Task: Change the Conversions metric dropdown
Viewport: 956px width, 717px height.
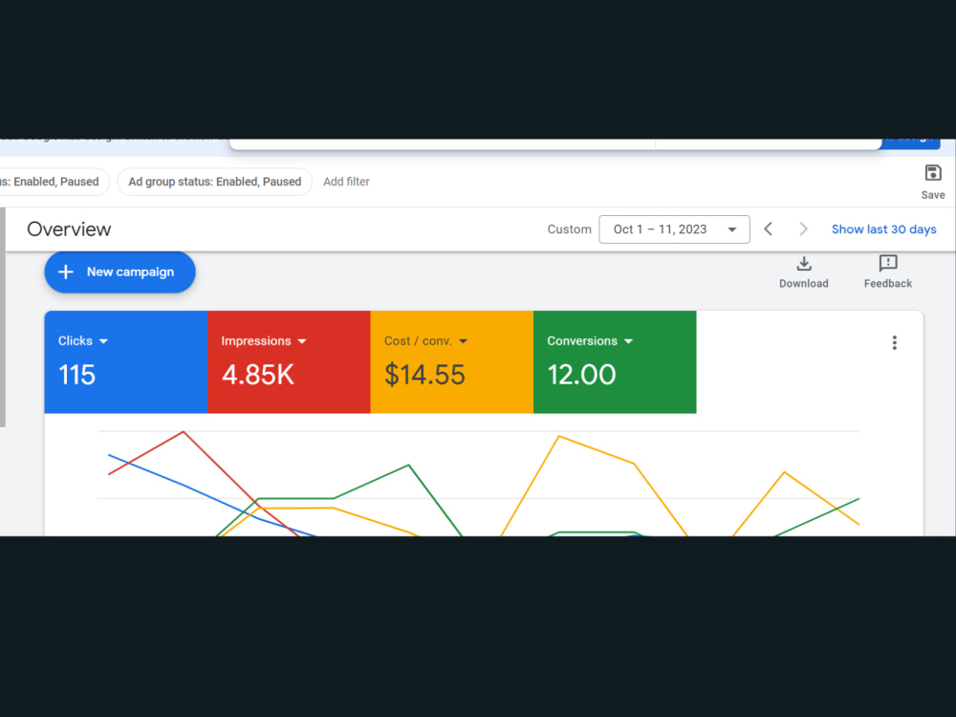Action: click(x=590, y=341)
